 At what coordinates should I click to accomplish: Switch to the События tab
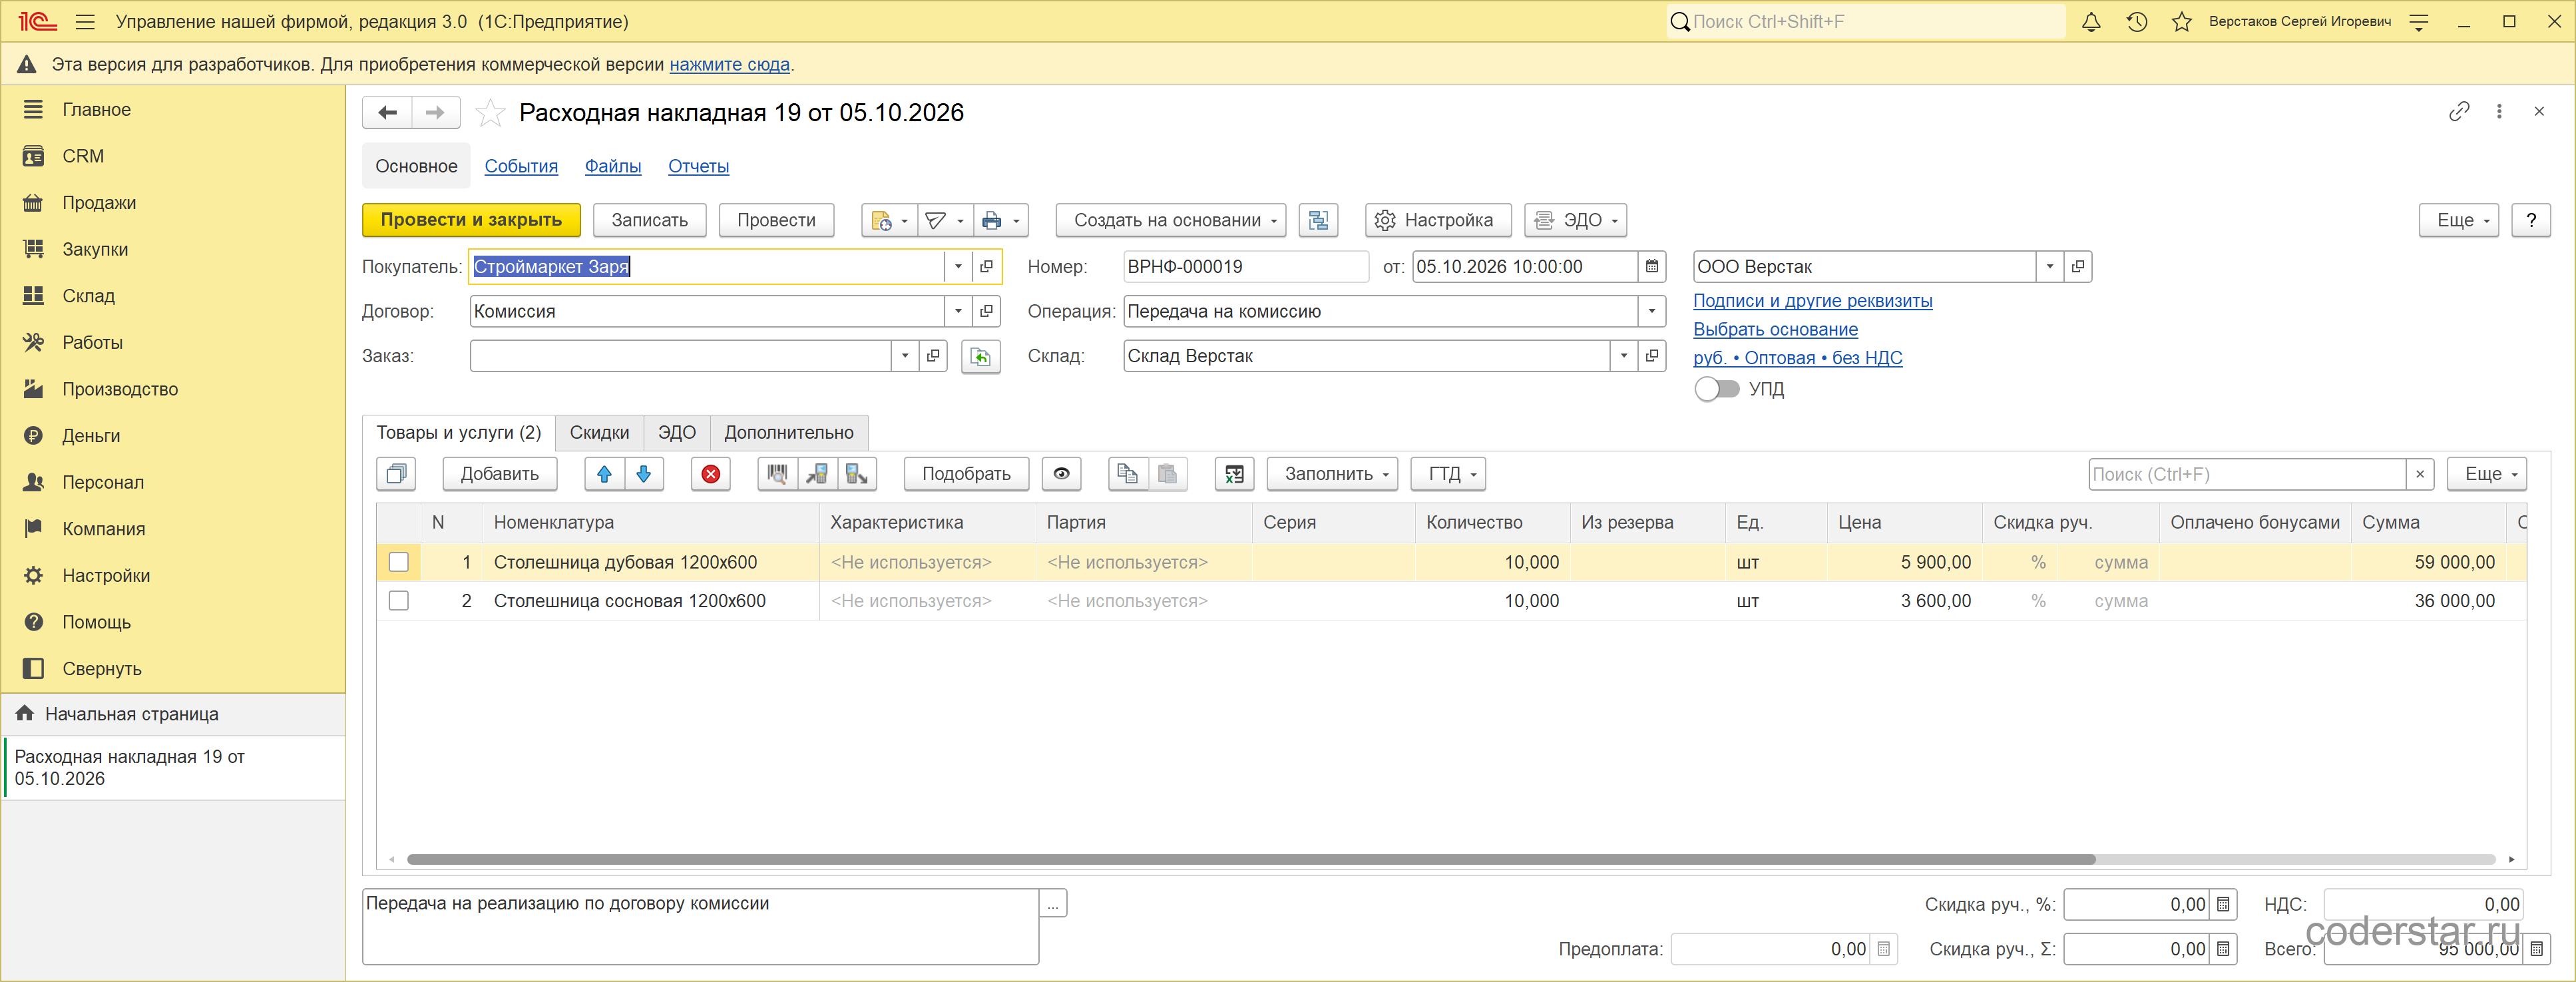521,167
